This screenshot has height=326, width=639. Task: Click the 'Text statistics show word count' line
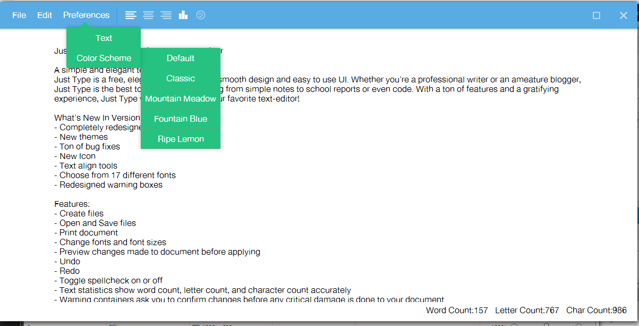[x=202, y=290]
